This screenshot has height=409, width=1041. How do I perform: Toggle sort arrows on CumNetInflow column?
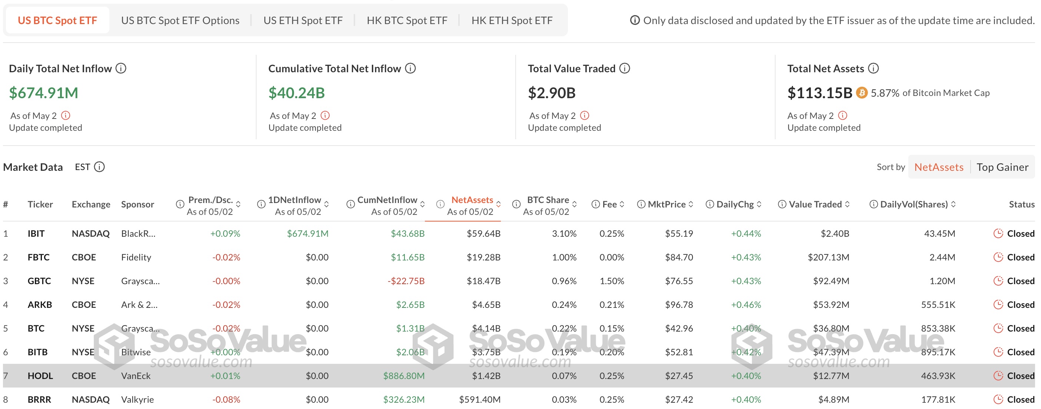(x=422, y=204)
